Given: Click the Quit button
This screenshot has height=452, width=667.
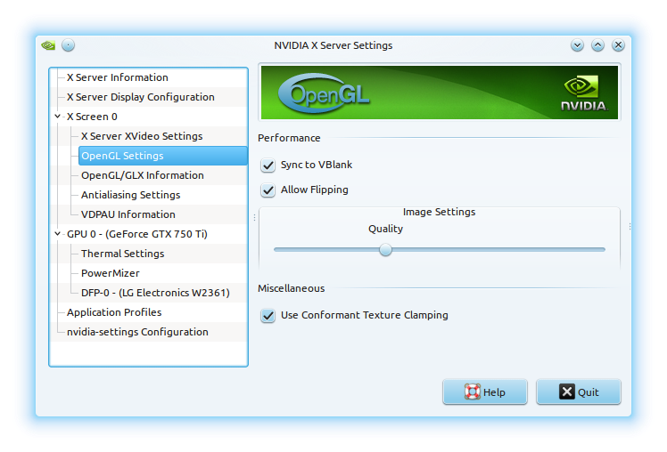Looking at the screenshot, I should [x=579, y=392].
